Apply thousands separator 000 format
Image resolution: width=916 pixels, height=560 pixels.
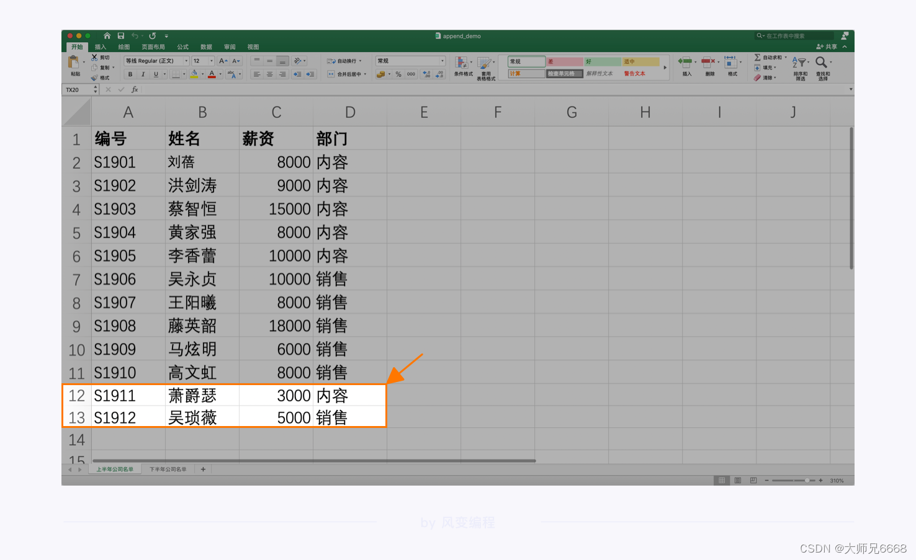tap(411, 74)
